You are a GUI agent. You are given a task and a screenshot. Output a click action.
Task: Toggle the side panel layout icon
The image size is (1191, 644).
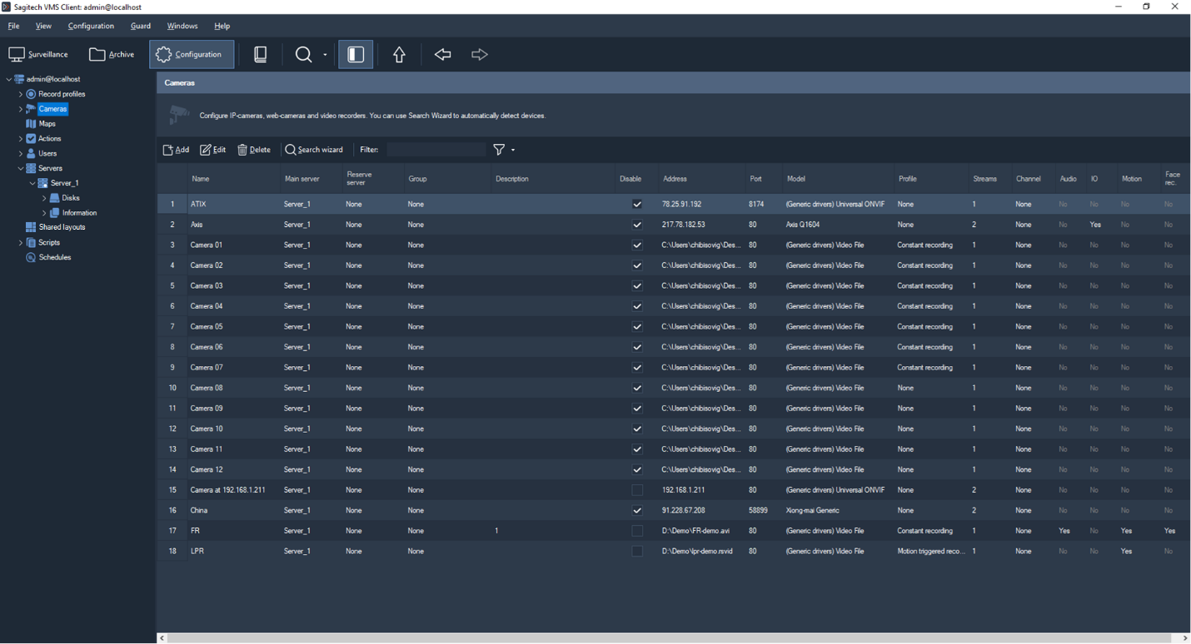tap(356, 54)
